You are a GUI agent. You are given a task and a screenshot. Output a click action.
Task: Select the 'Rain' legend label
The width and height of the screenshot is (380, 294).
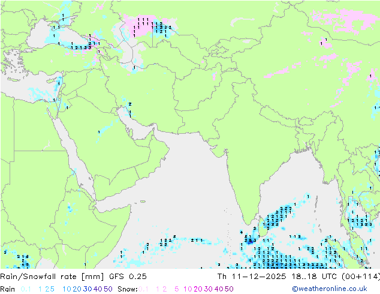tap(8, 289)
